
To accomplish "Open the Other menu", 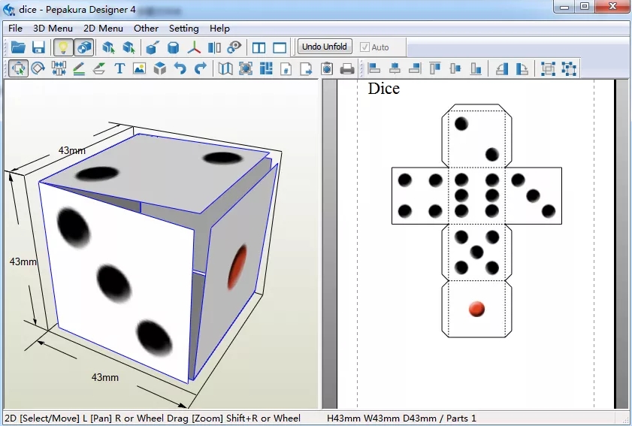I will pyautogui.click(x=146, y=29).
